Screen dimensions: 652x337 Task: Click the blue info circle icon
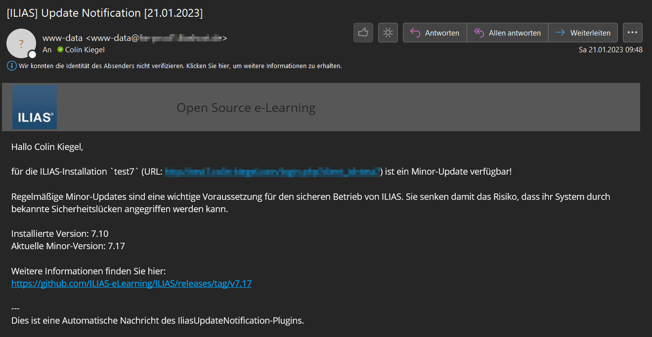[x=11, y=66]
